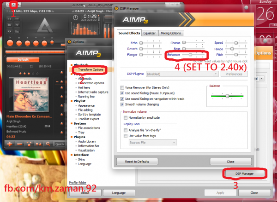The image size is (277, 202).
Task: Select Connection options in the Options tree
Action: point(91,83)
